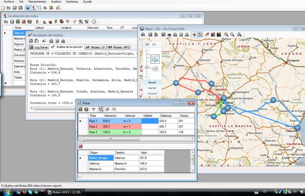Open the Modelo .MPS tab
This screenshot has height=196, width=305.
tap(119, 47)
